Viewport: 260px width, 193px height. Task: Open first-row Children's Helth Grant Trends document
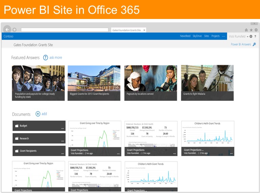click(208, 138)
